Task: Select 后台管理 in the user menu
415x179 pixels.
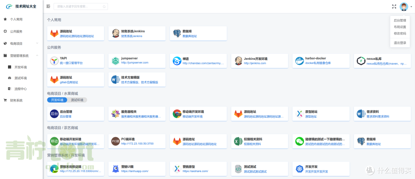Action: [400, 20]
